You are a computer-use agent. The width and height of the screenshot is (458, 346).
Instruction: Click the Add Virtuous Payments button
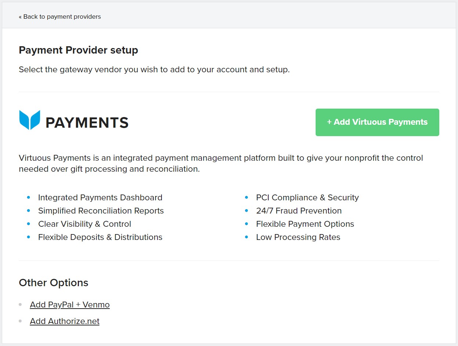click(x=377, y=122)
